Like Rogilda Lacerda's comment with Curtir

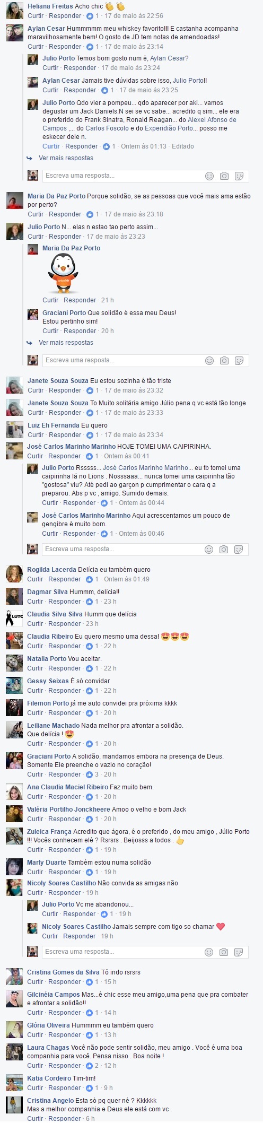pyautogui.click(x=36, y=579)
